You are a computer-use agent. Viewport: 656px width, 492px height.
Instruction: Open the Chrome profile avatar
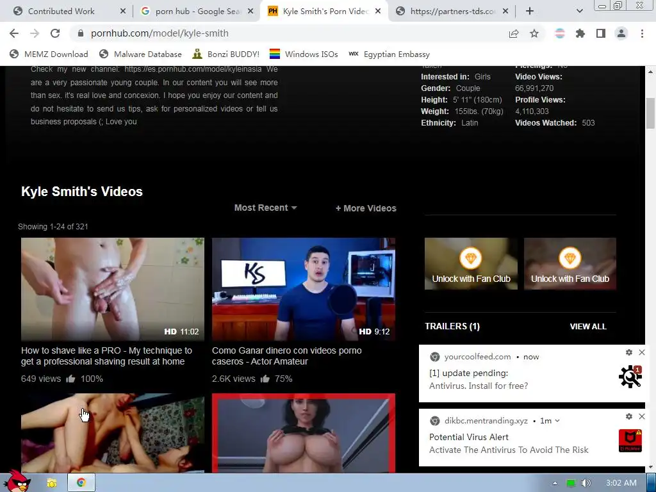pos(621,33)
